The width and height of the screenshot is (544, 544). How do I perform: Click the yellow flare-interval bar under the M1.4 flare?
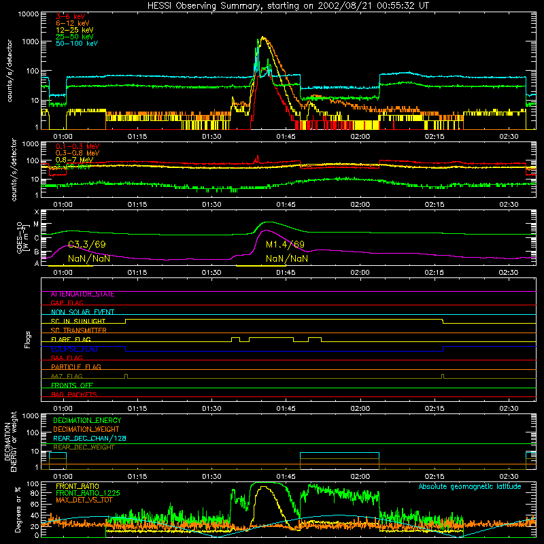coord(261,266)
